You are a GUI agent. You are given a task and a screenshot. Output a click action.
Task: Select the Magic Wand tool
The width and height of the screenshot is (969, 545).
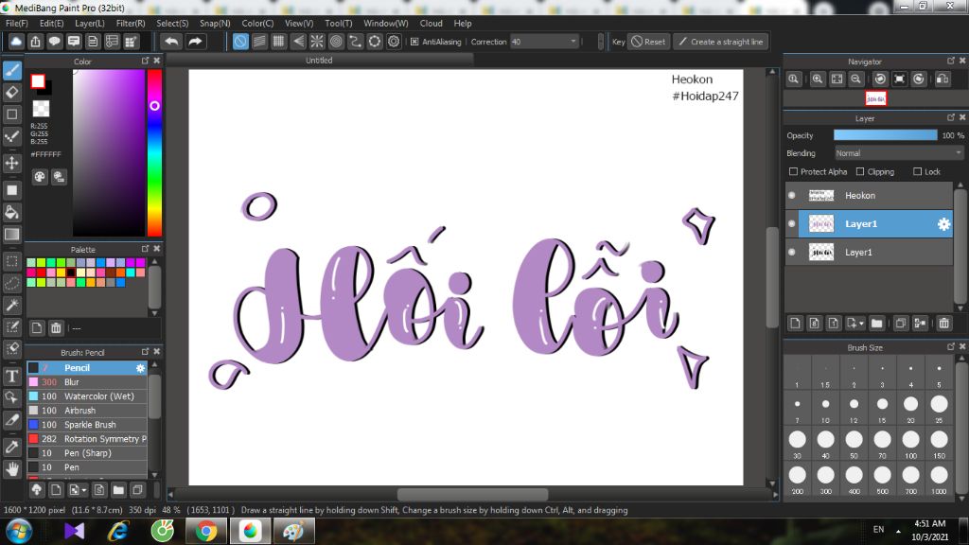click(x=11, y=306)
